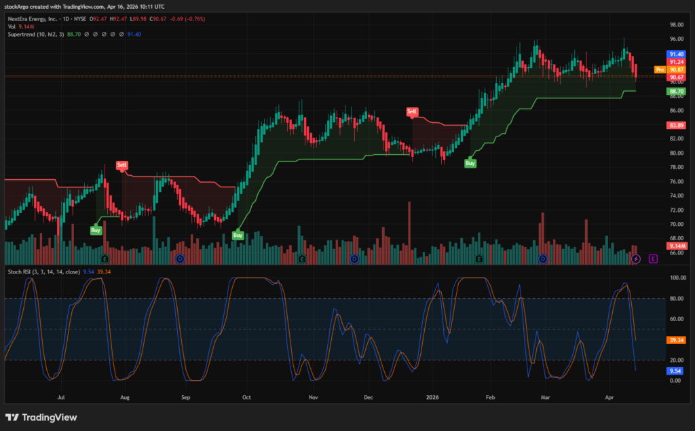Image resolution: width=695 pixels, height=431 pixels.
Task: Select the Vol indicator legend label
Action: 12,26
